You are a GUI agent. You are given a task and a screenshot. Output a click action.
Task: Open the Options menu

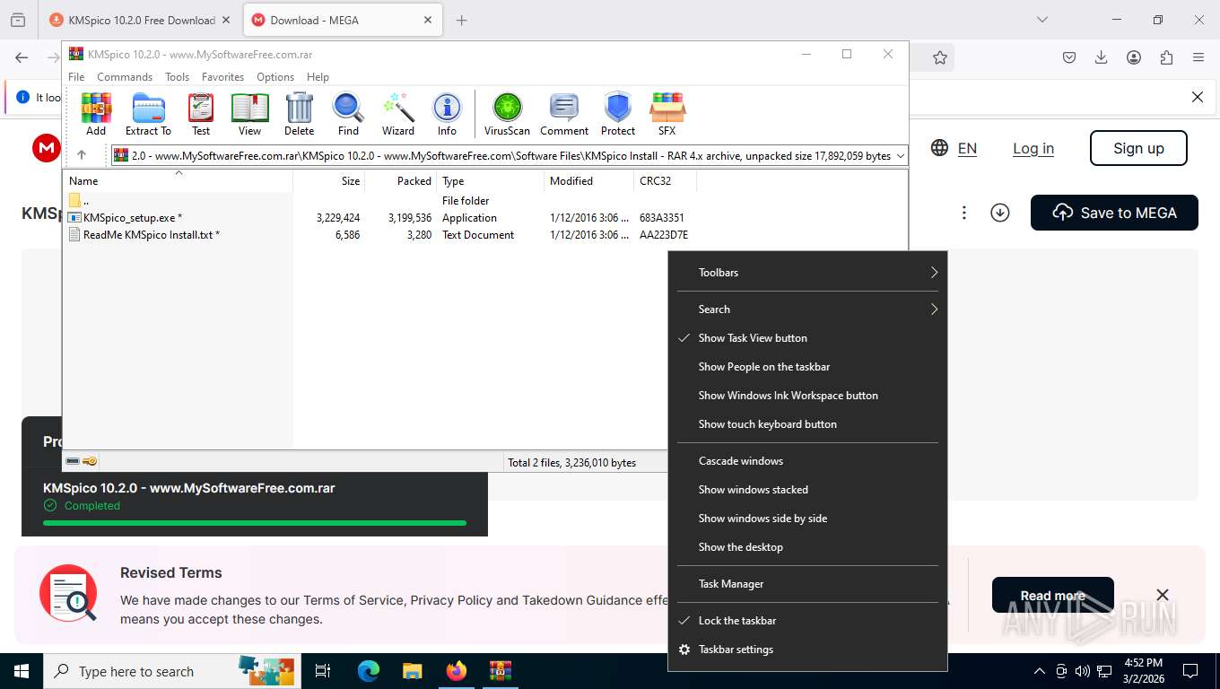275,77
